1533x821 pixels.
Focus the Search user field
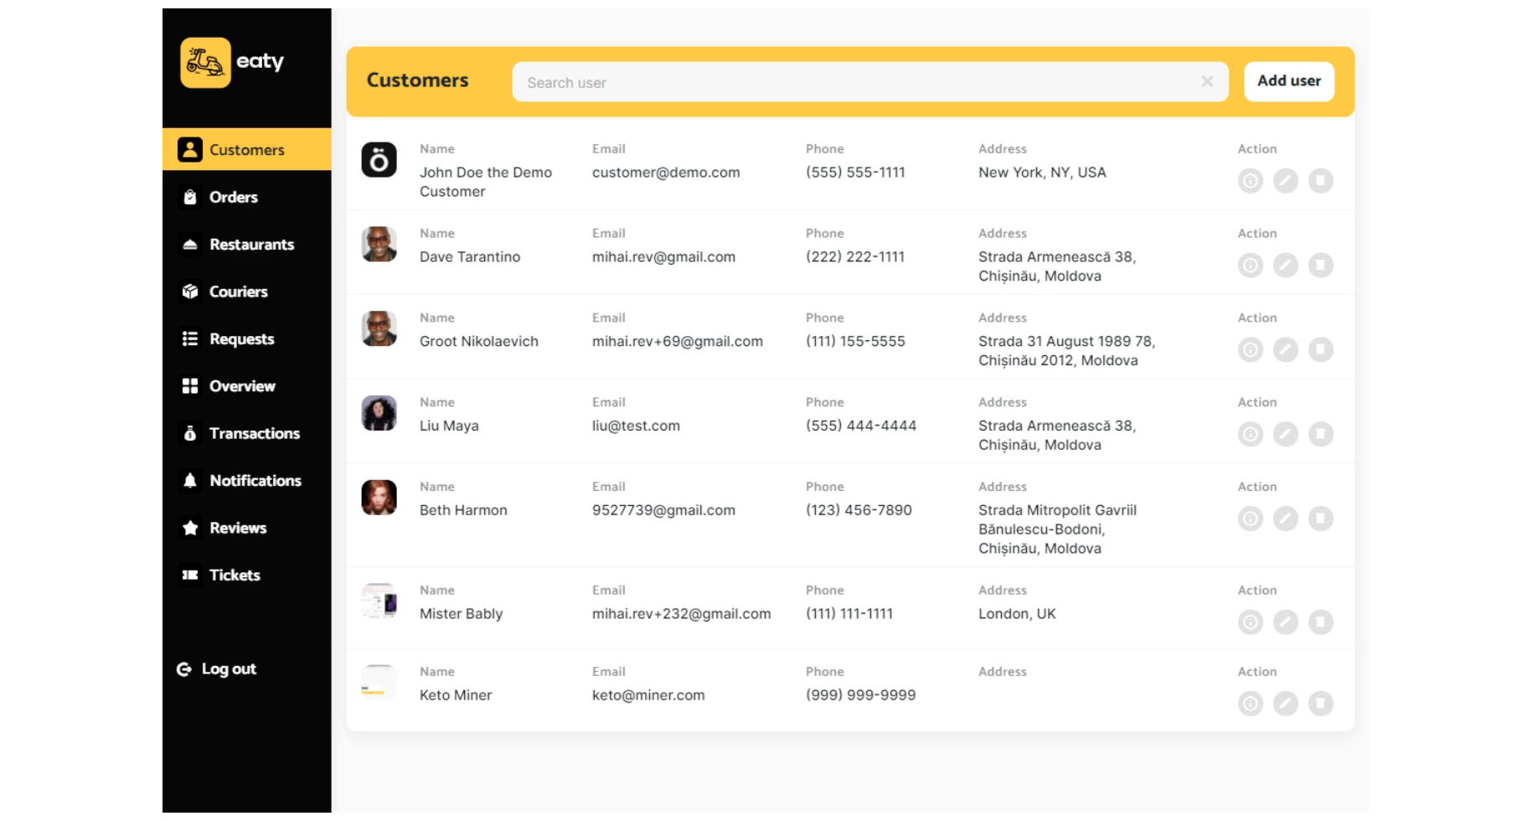pos(854,83)
